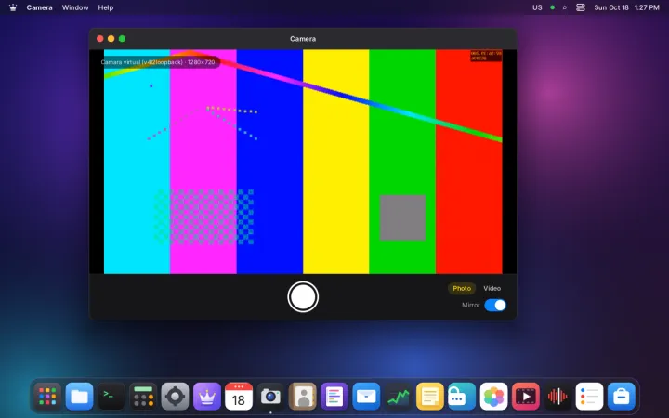Open the US keyboard layout indicator

[x=537, y=7]
